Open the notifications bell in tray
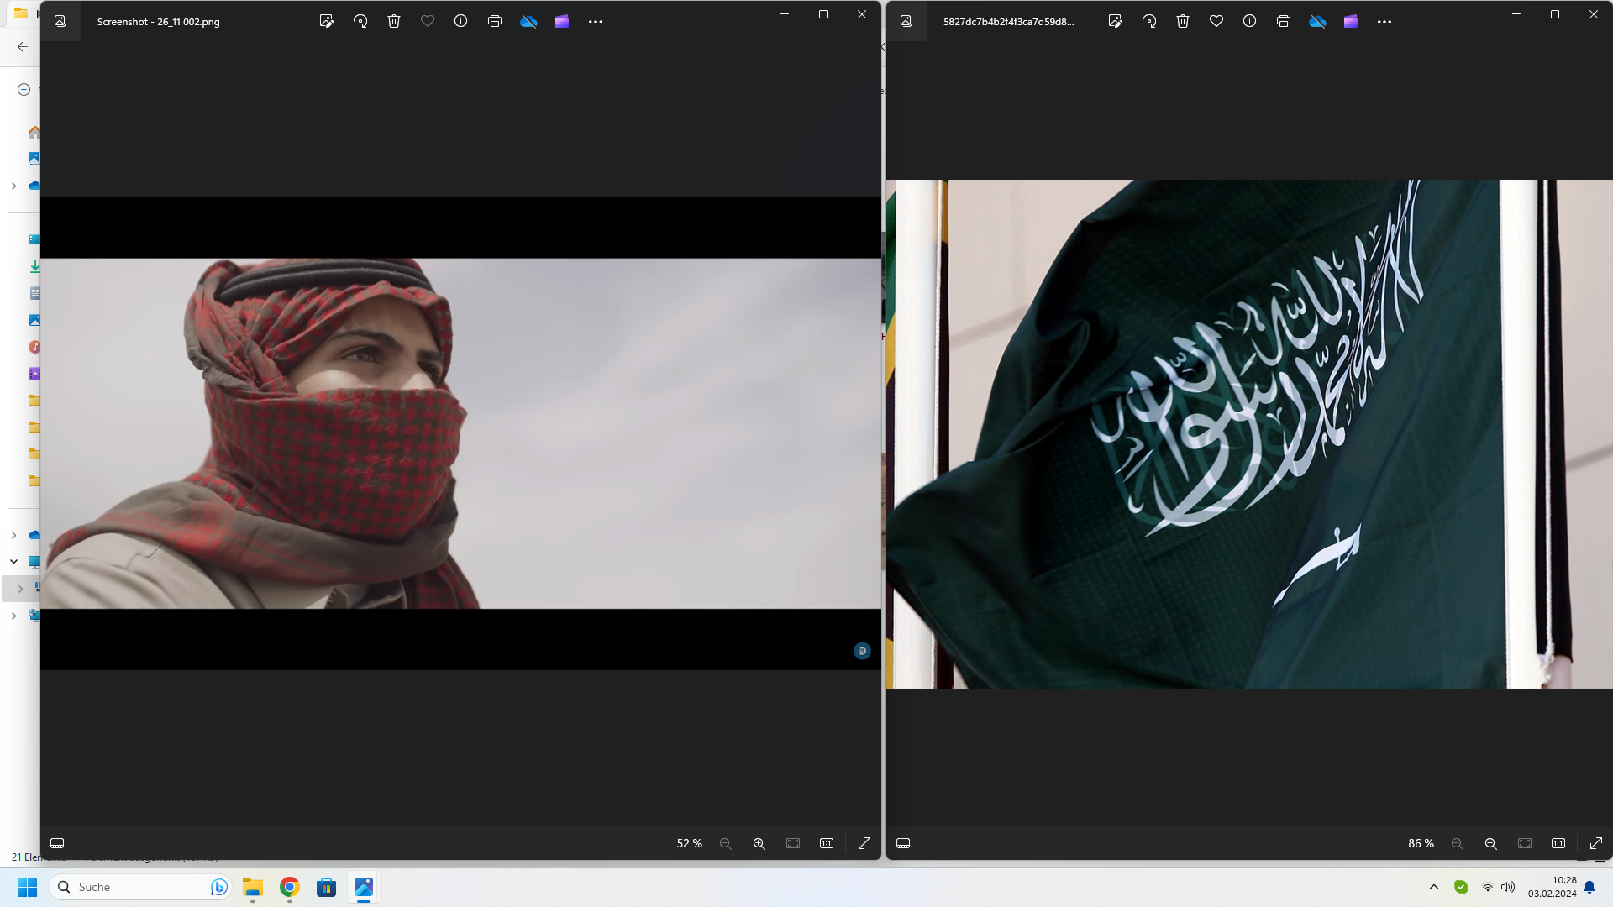Screen dimensions: 1613x907 coord(1589,887)
